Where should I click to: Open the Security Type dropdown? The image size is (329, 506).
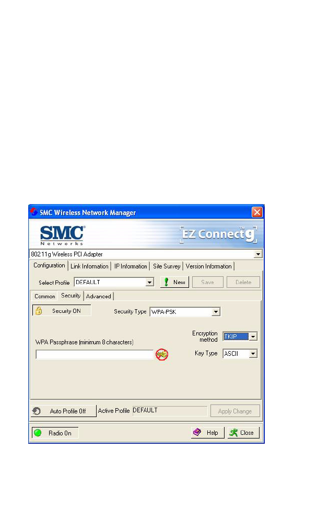click(x=216, y=312)
